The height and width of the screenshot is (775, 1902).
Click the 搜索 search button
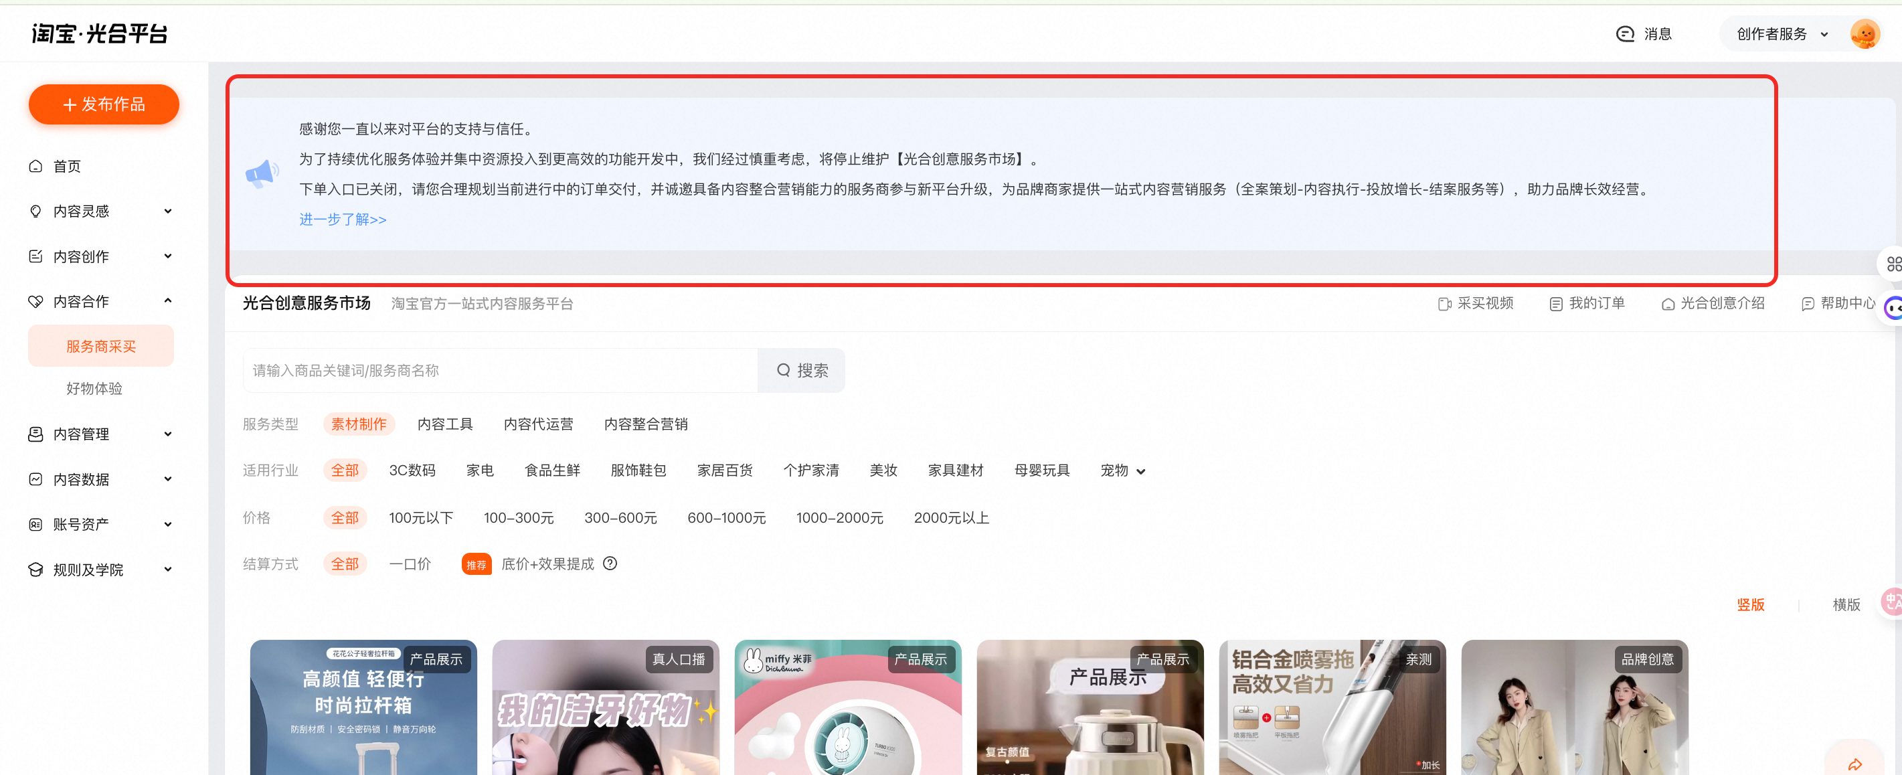[x=801, y=371]
